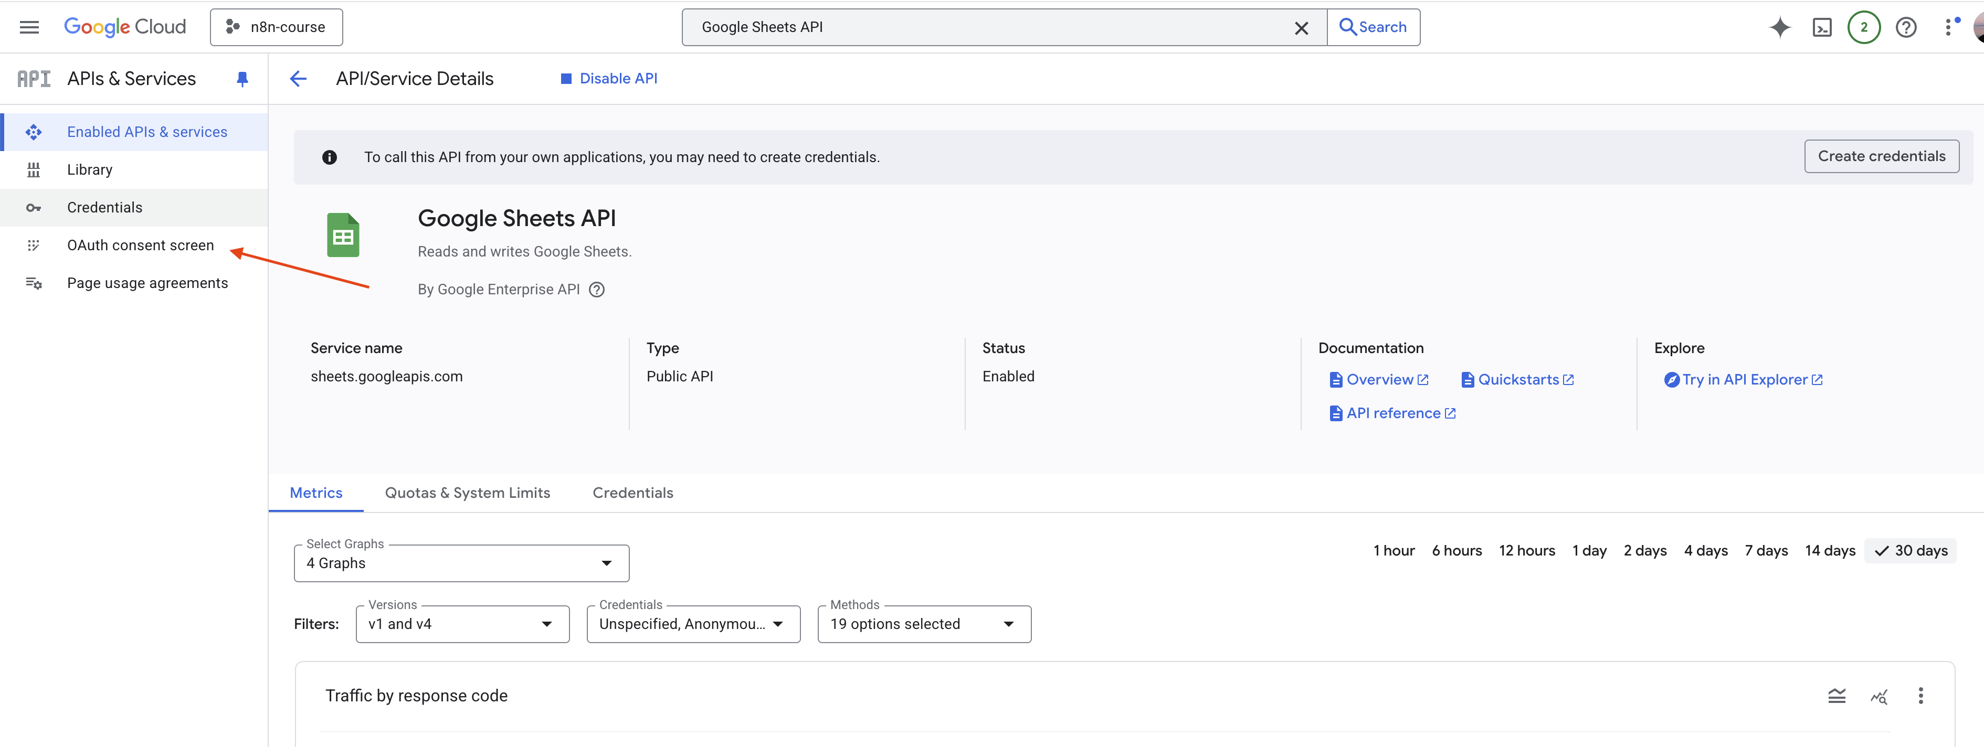Select the 4 days time range
1984x747 pixels.
tap(1705, 551)
